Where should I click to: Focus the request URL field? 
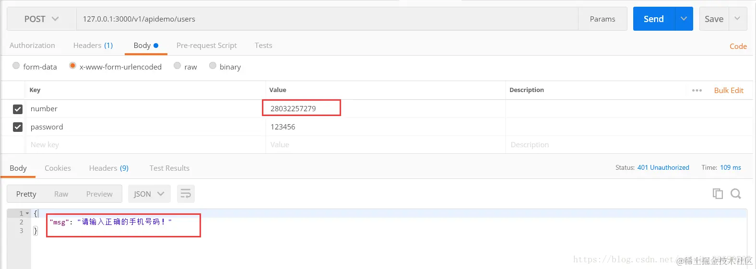[327, 19]
